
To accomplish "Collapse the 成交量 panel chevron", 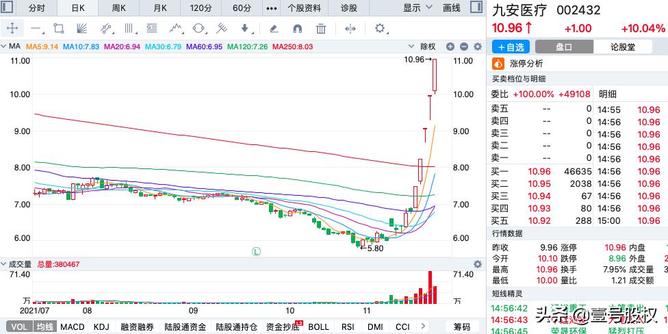I will click(4, 264).
